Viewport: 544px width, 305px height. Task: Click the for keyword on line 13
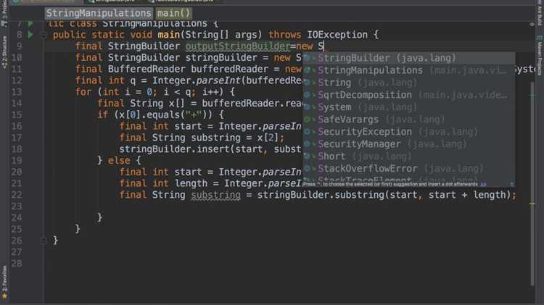click(x=83, y=92)
